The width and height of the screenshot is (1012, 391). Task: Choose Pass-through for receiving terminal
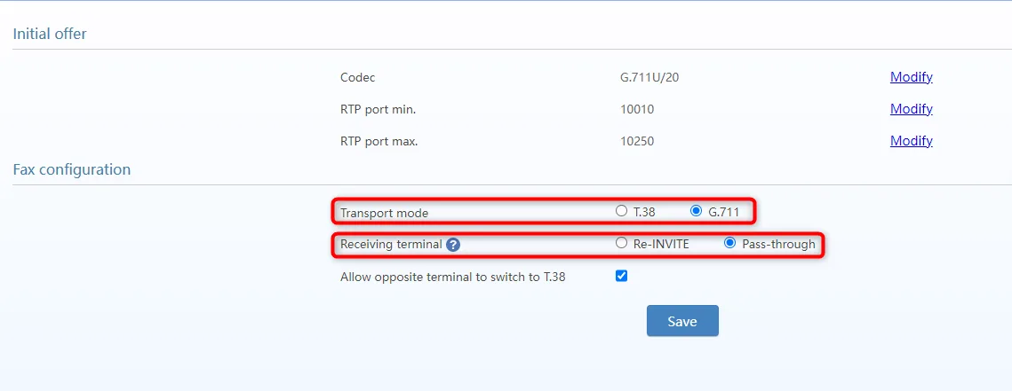coord(730,244)
